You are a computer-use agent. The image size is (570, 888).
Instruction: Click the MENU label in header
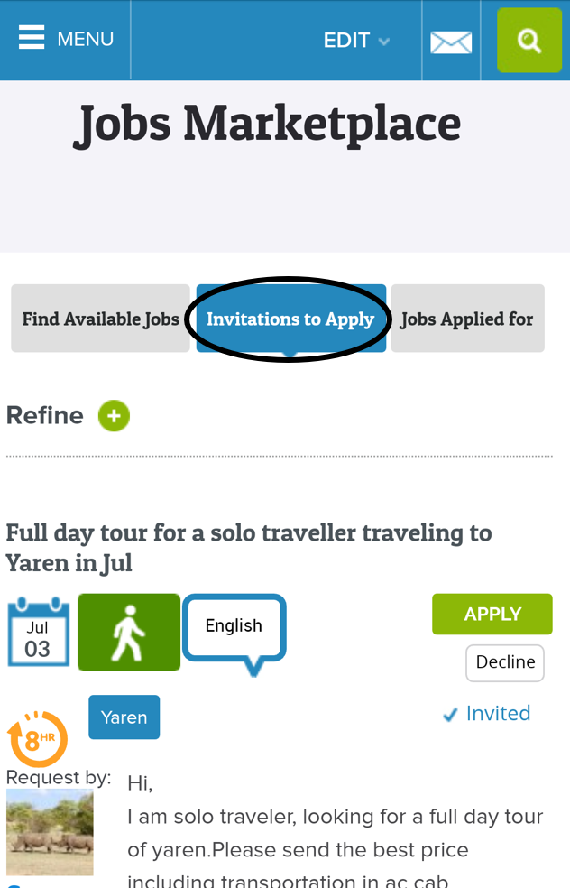pos(86,39)
